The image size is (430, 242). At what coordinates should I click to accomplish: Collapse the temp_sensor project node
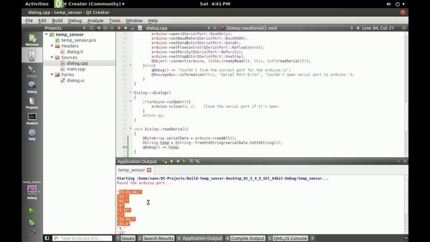(x=46, y=34)
